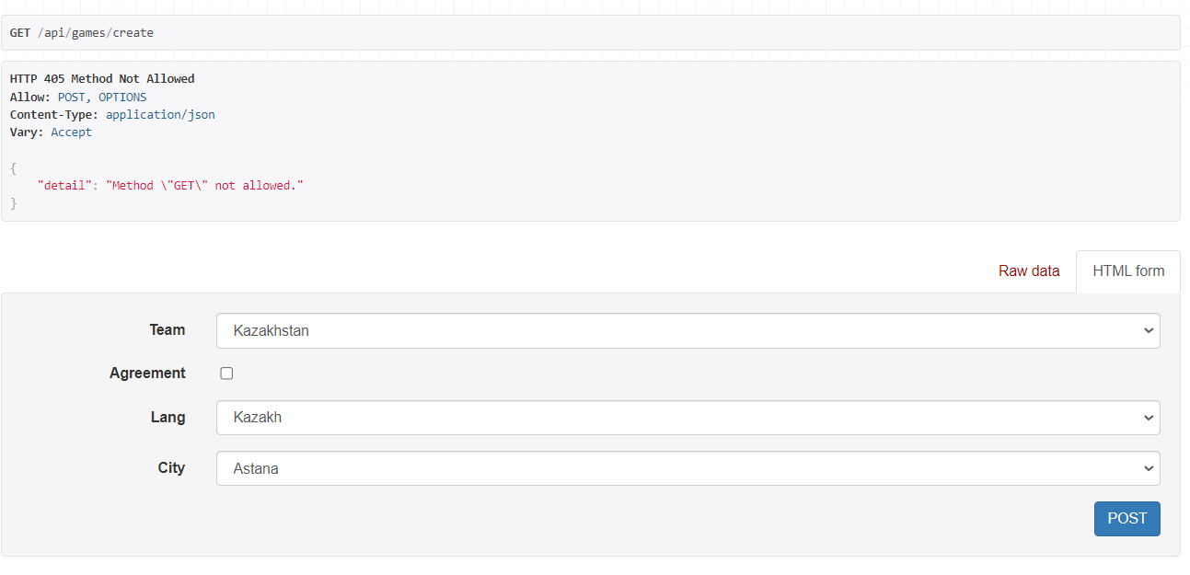Click the City field label

coord(171,467)
